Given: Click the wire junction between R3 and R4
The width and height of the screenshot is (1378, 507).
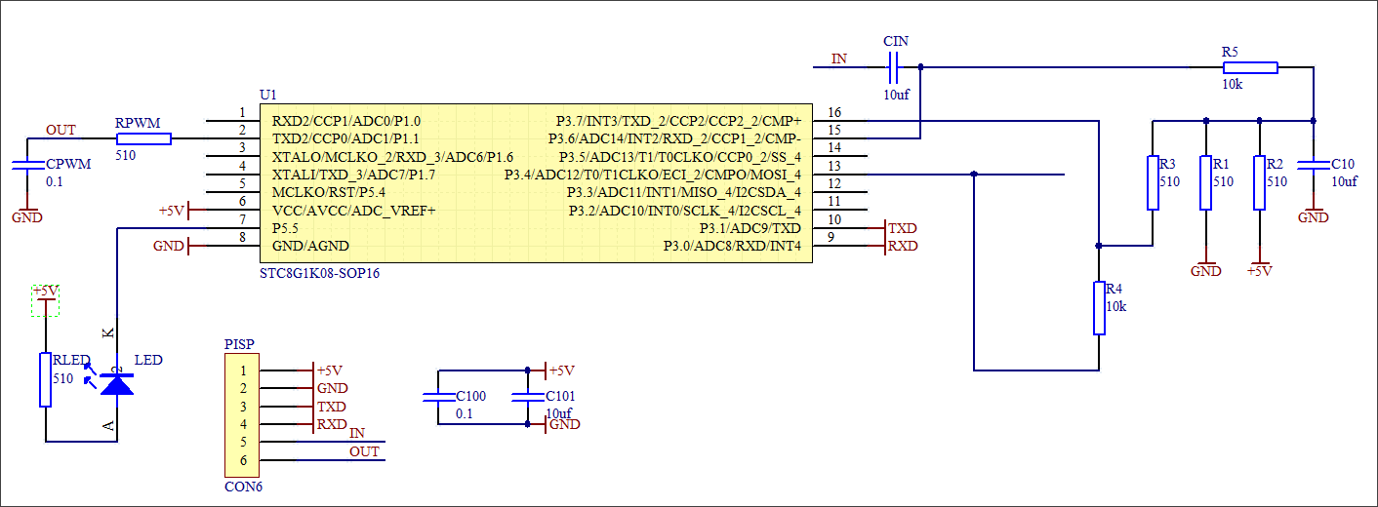Looking at the screenshot, I should (1099, 246).
